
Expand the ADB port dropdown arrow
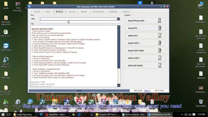click(118, 19)
